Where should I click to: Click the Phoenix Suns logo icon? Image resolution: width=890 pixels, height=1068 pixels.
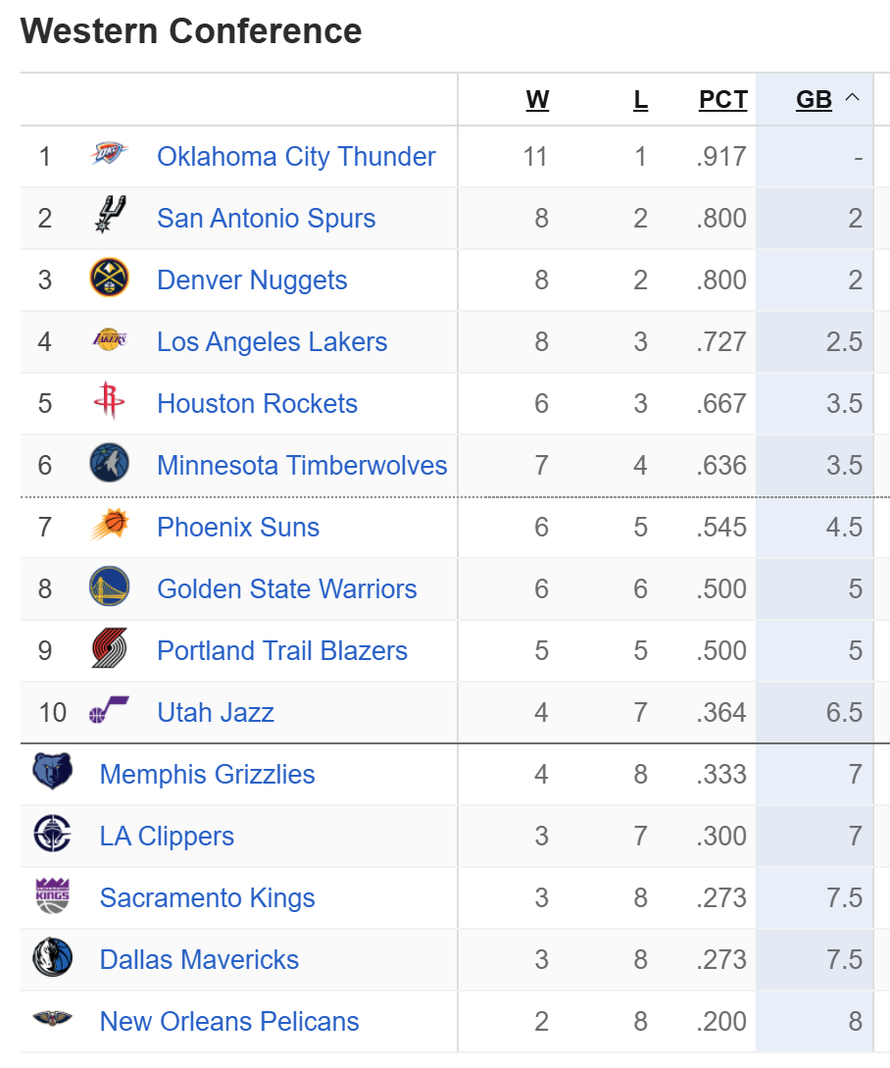pos(109,526)
